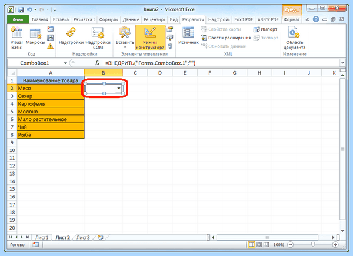Open the ComboBox dropdown arrow on sheet
This screenshot has height=256, width=353.
119,89
